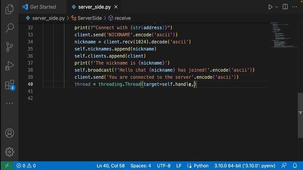This screenshot has height=170, width=303.
Task: Expand the run button dropdown arrow
Action: (276, 7)
